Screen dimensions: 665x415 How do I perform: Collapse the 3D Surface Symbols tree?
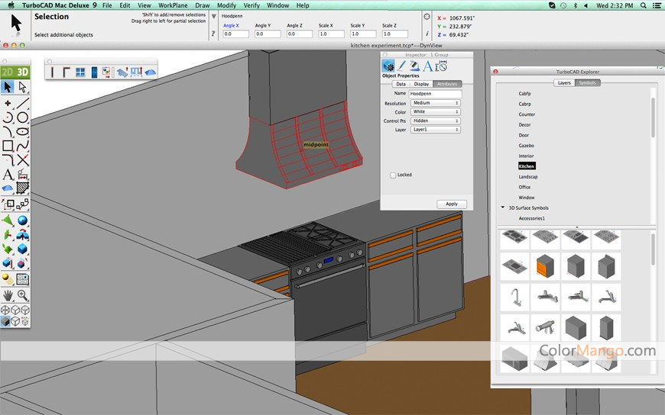coord(503,207)
